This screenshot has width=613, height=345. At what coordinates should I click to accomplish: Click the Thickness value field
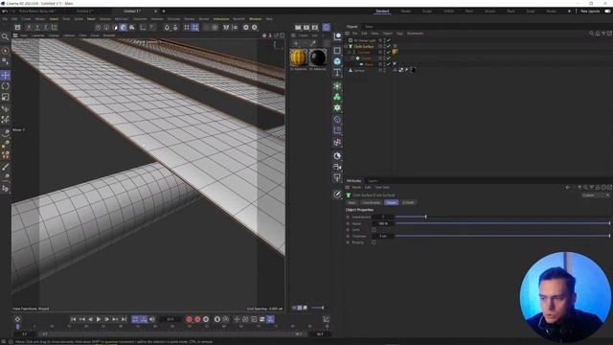pyautogui.click(x=383, y=237)
